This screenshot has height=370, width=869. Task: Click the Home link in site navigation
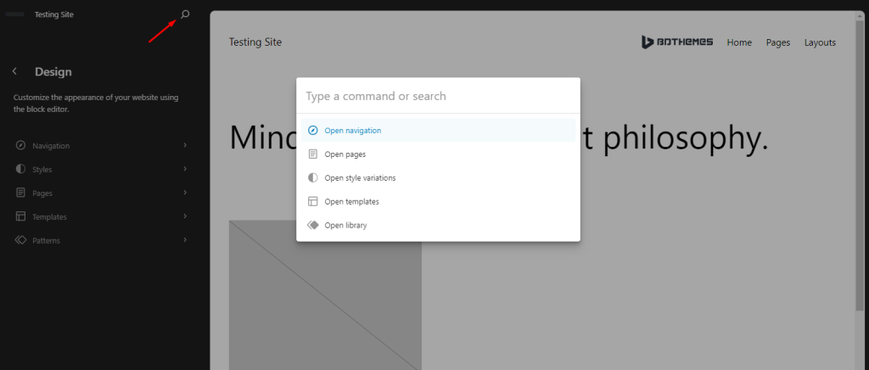coord(739,42)
